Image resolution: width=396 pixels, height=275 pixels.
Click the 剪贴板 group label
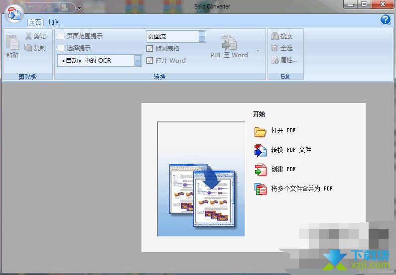(x=27, y=77)
